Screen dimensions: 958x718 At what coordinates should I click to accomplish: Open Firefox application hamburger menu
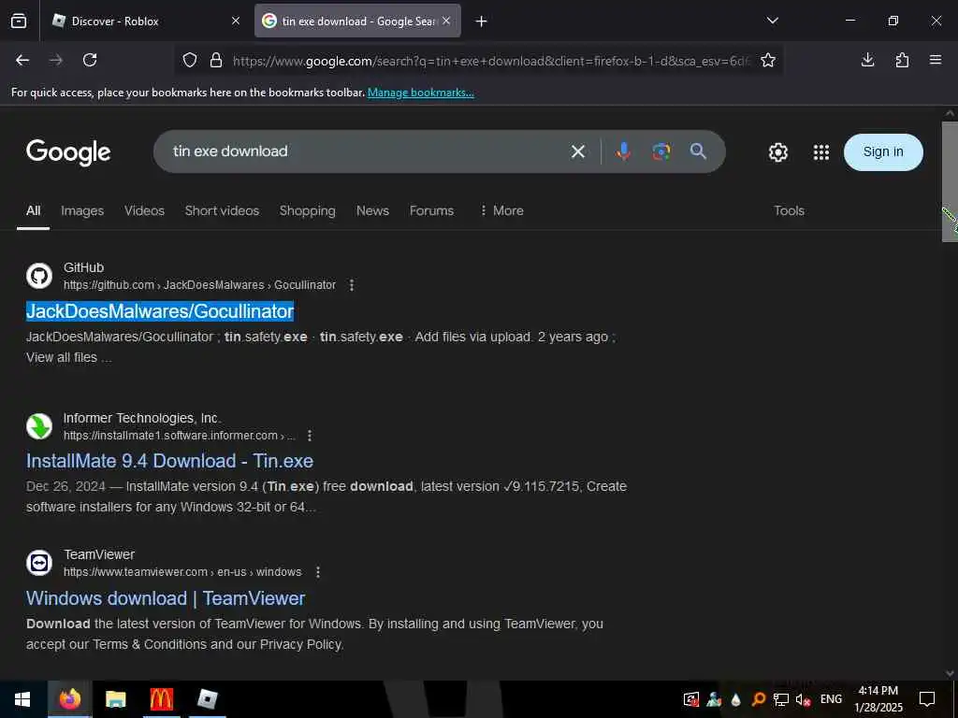[x=936, y=60]
